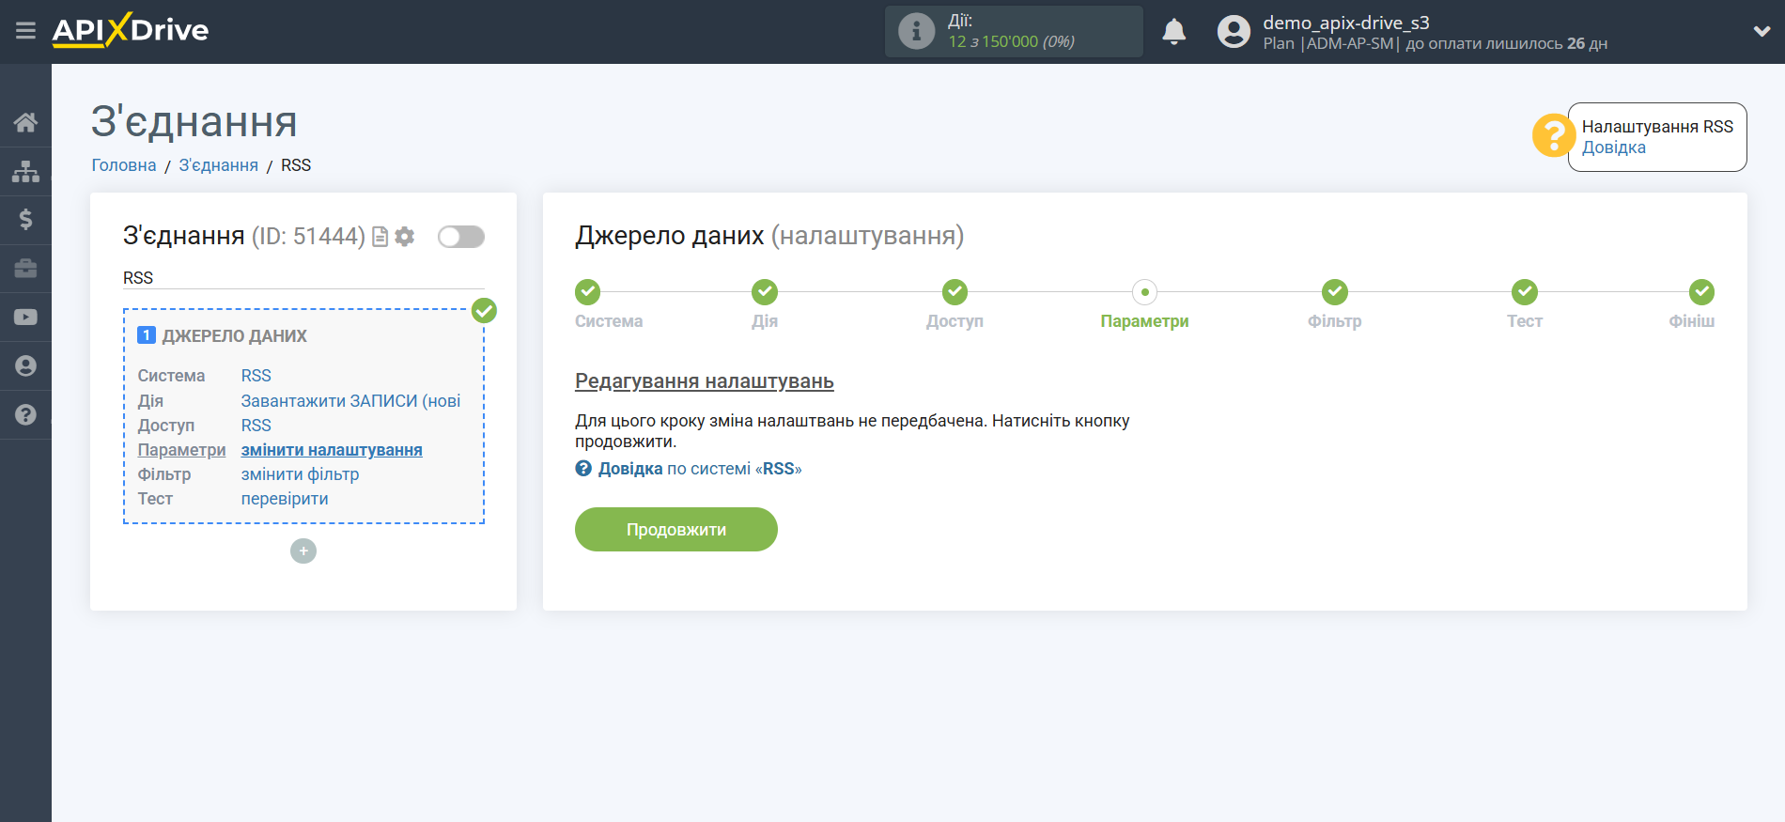Open the notifications bell
The image size is (1785, 822).
pyautogui.click(x=1173, y=31)
